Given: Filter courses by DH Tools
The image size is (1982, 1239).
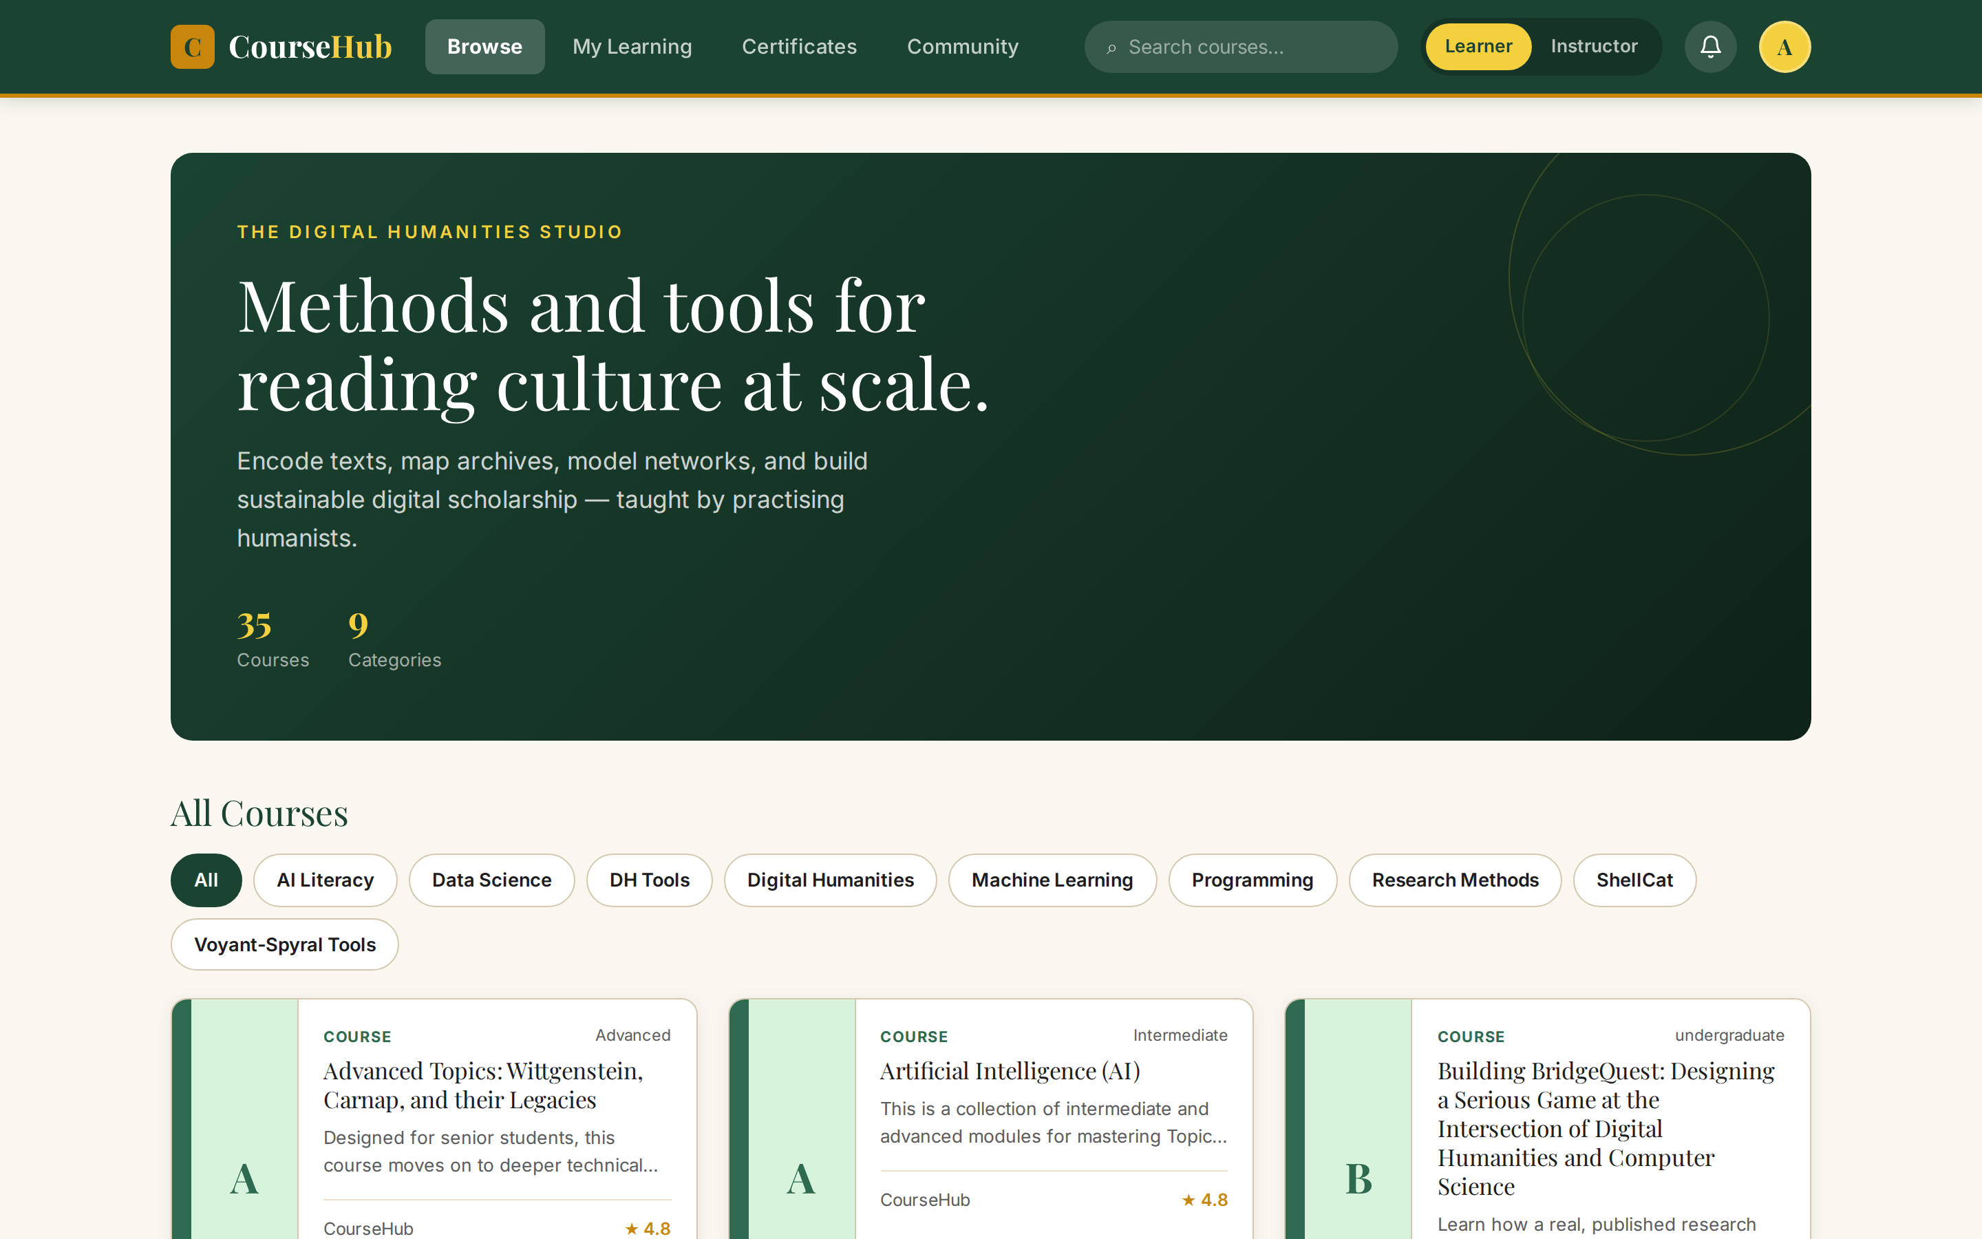Looking at the screenshot, I should [x=650, y=880].
